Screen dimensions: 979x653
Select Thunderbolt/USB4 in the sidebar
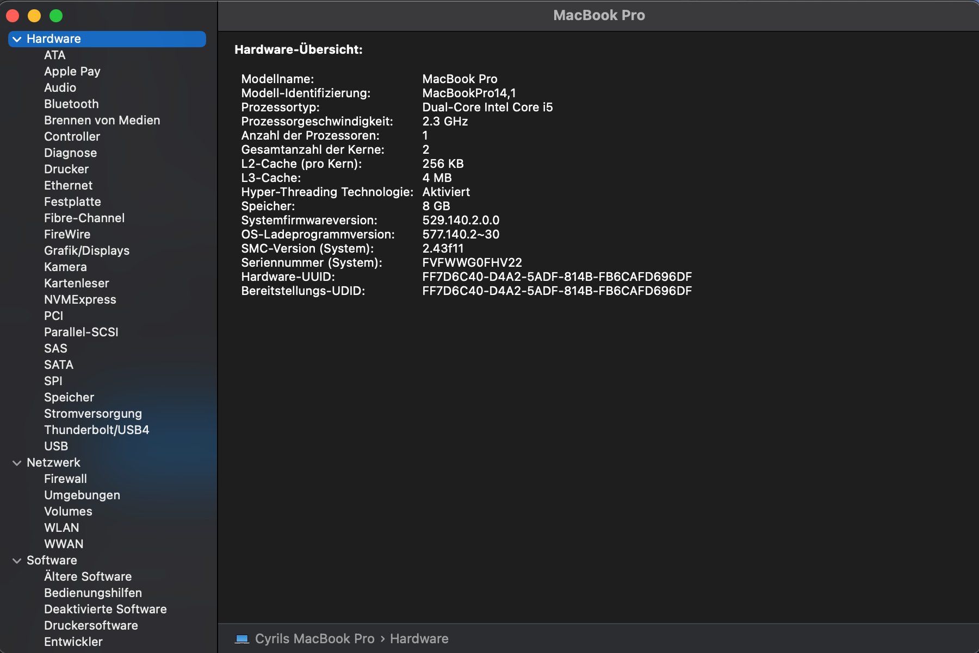pyautogui.click(x=97, y=430)
